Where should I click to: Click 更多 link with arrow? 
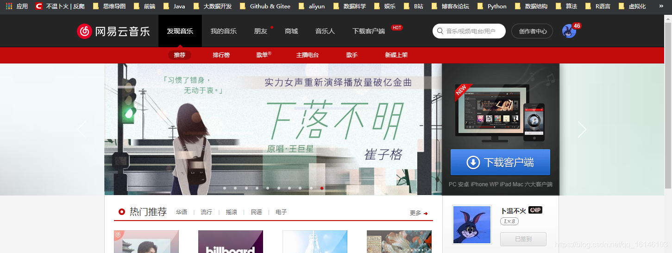419,213
